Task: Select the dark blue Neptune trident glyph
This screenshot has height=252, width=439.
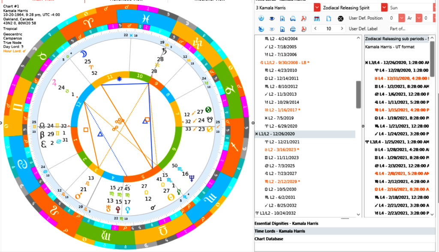Action: click(192, 178)
